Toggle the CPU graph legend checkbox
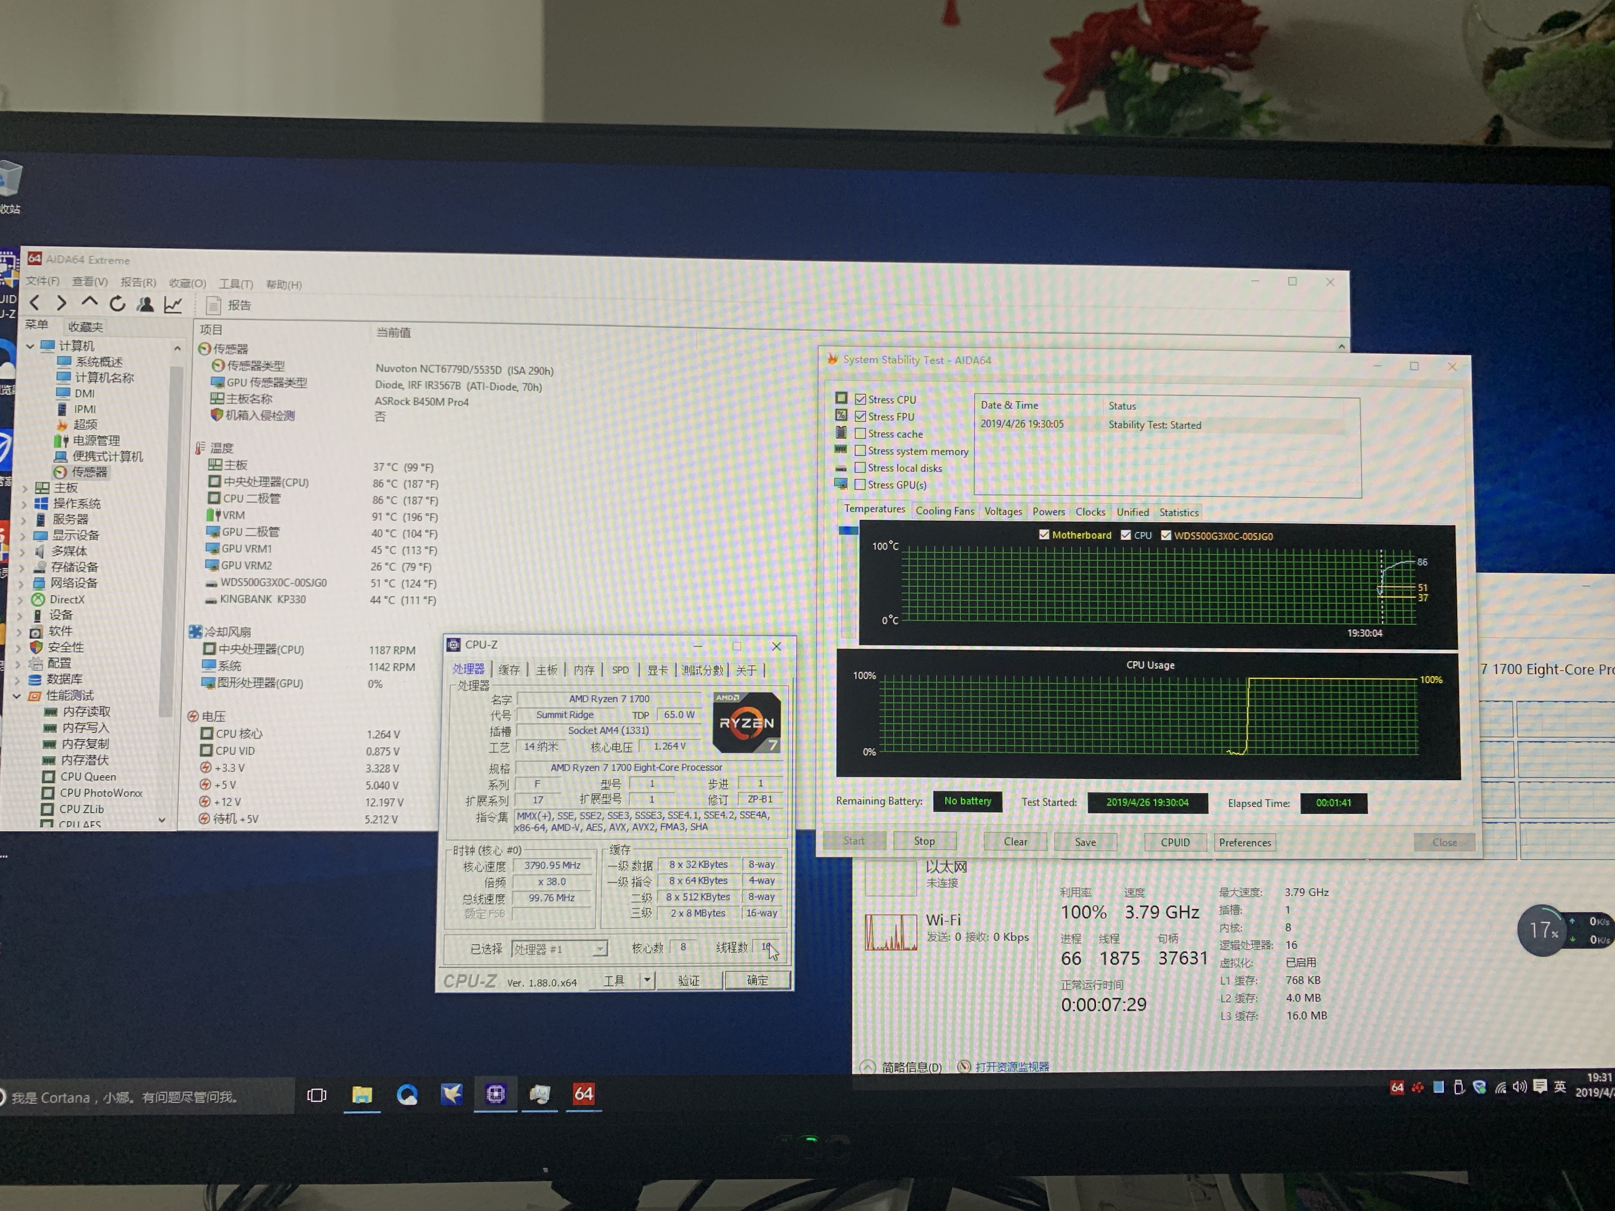Viewport: 1615px width, 1211px height. point(1126,535)
